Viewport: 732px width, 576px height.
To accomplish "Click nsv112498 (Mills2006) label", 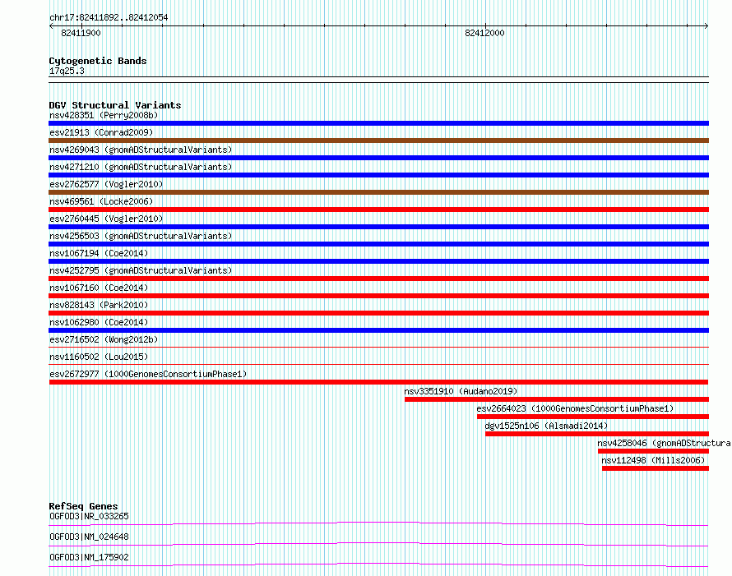I will [653, 460].
